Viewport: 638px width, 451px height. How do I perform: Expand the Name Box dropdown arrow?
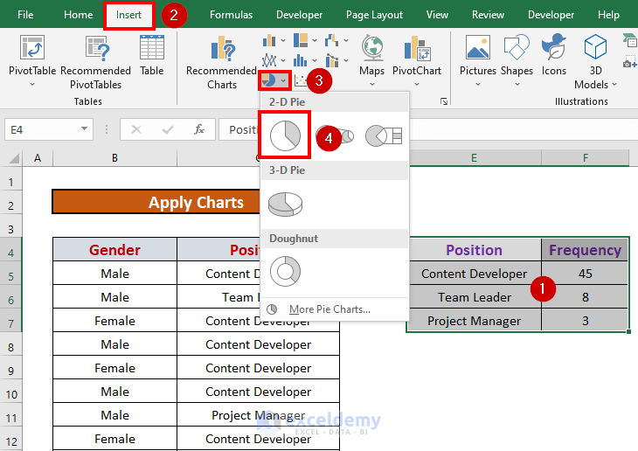[85, 129]
